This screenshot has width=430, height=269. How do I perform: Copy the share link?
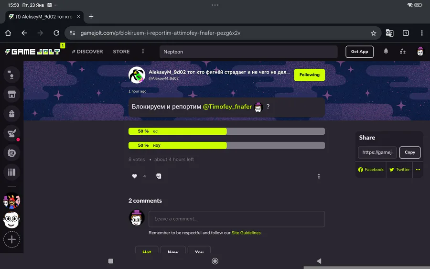pyautogui.click(x=410, y=152)
